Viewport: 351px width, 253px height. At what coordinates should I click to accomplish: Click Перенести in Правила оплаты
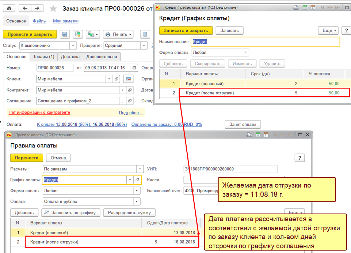click(27, 158)
